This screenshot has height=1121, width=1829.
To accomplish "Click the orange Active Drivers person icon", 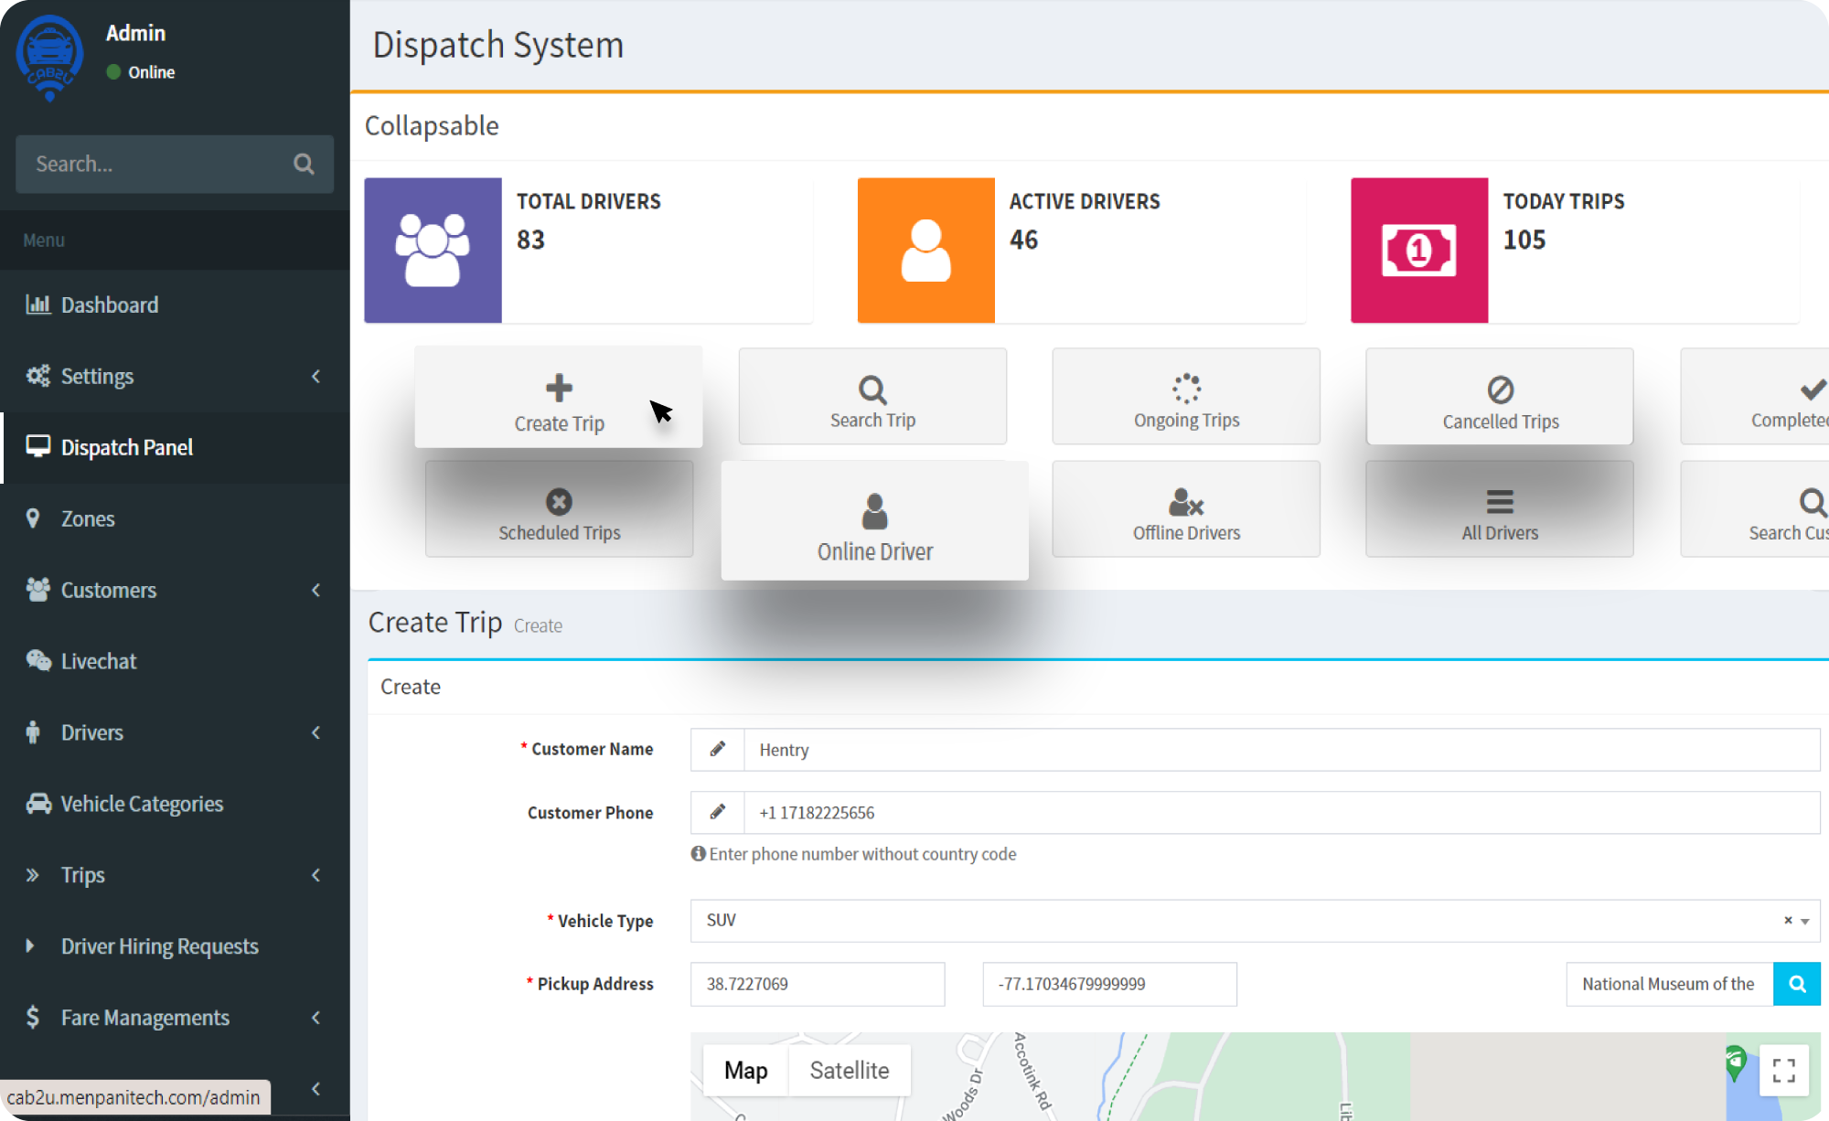I will pyautogui.click(x=925, y=251).
